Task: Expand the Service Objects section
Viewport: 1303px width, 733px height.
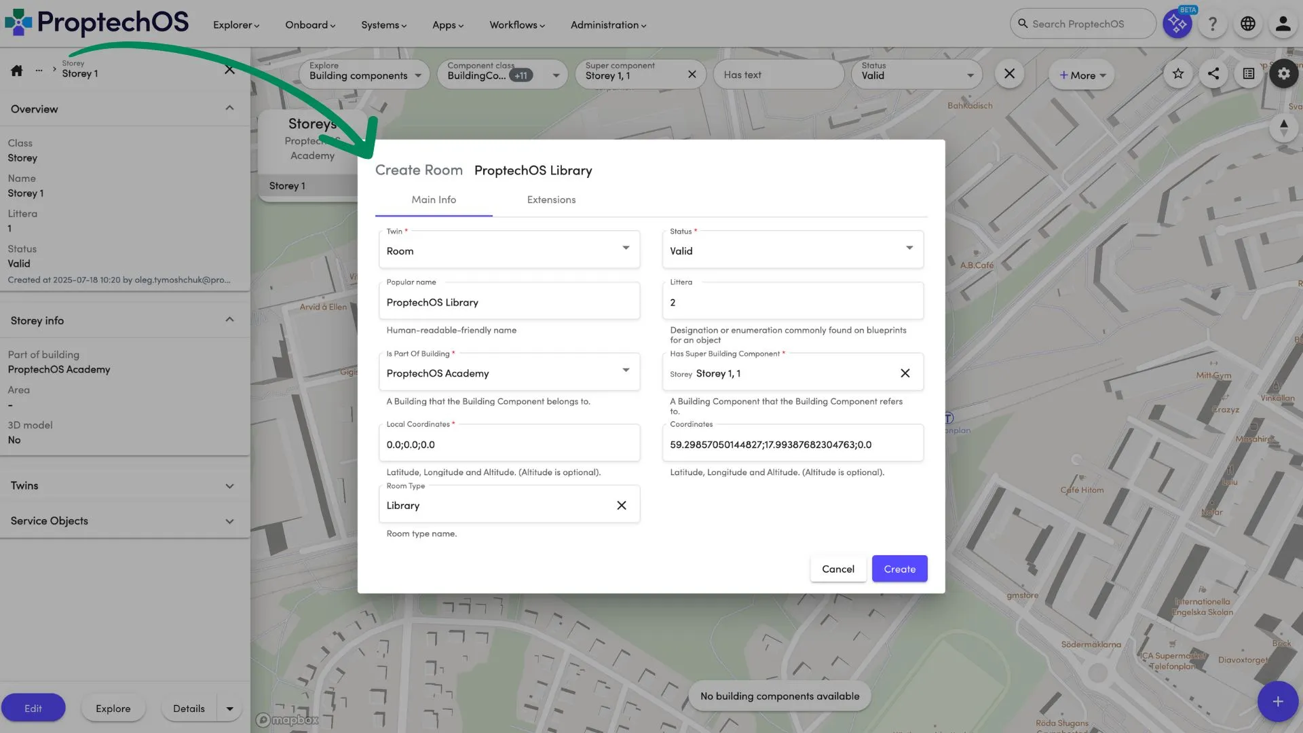Action: point(229,521)
